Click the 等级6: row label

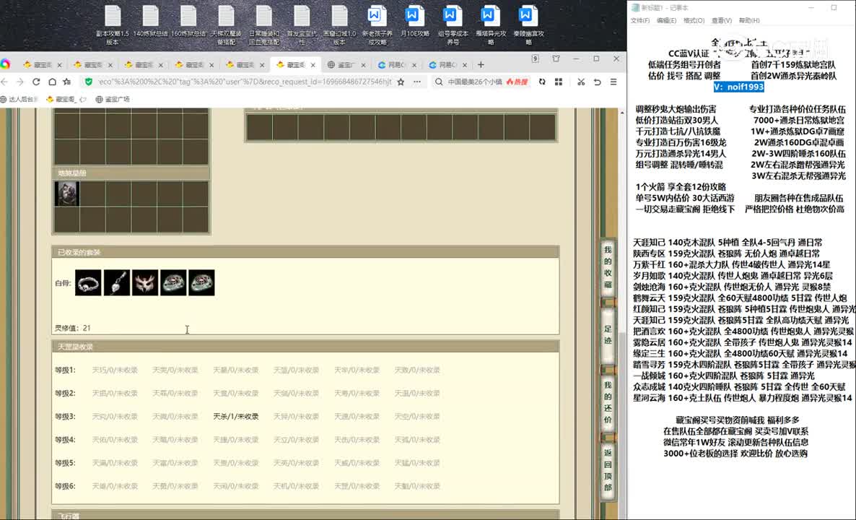pyautogui.click(x=65, y=485)
